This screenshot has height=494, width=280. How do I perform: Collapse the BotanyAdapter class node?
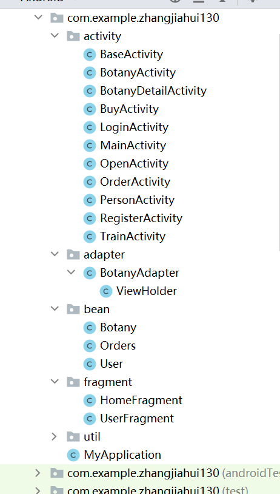pyautogui.click(x=71, y=272)
